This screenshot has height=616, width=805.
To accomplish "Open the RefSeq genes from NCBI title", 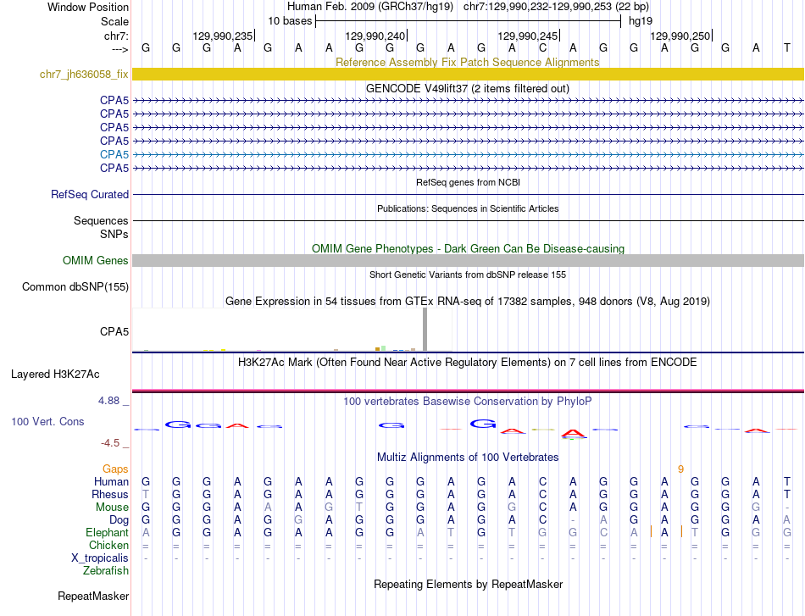I will click(x=468, y=182).
